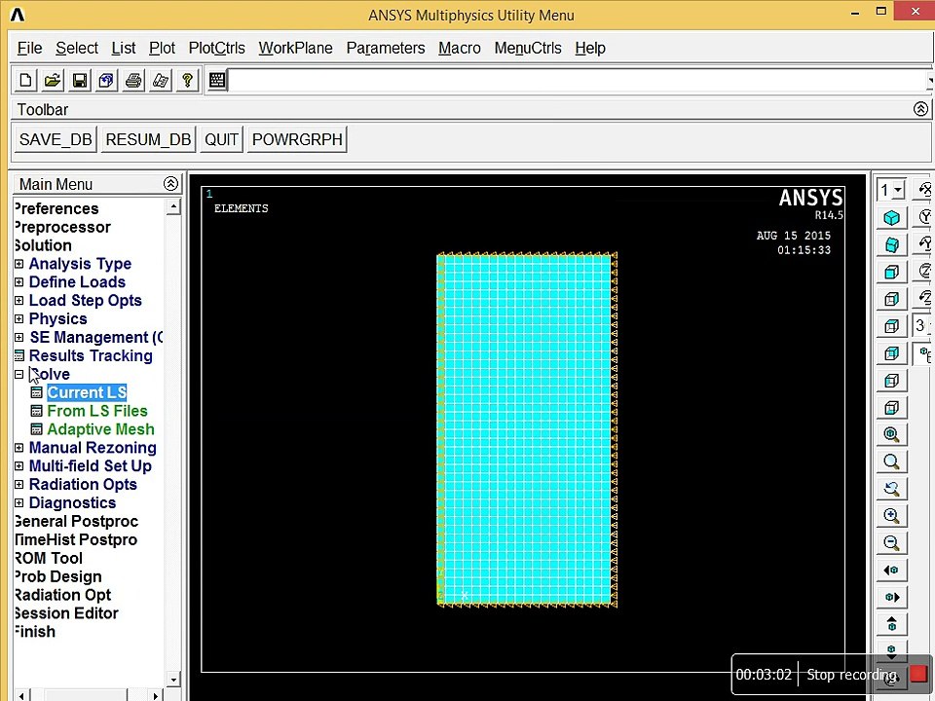Click the New Analysis file icon

(x=25, y=81)
